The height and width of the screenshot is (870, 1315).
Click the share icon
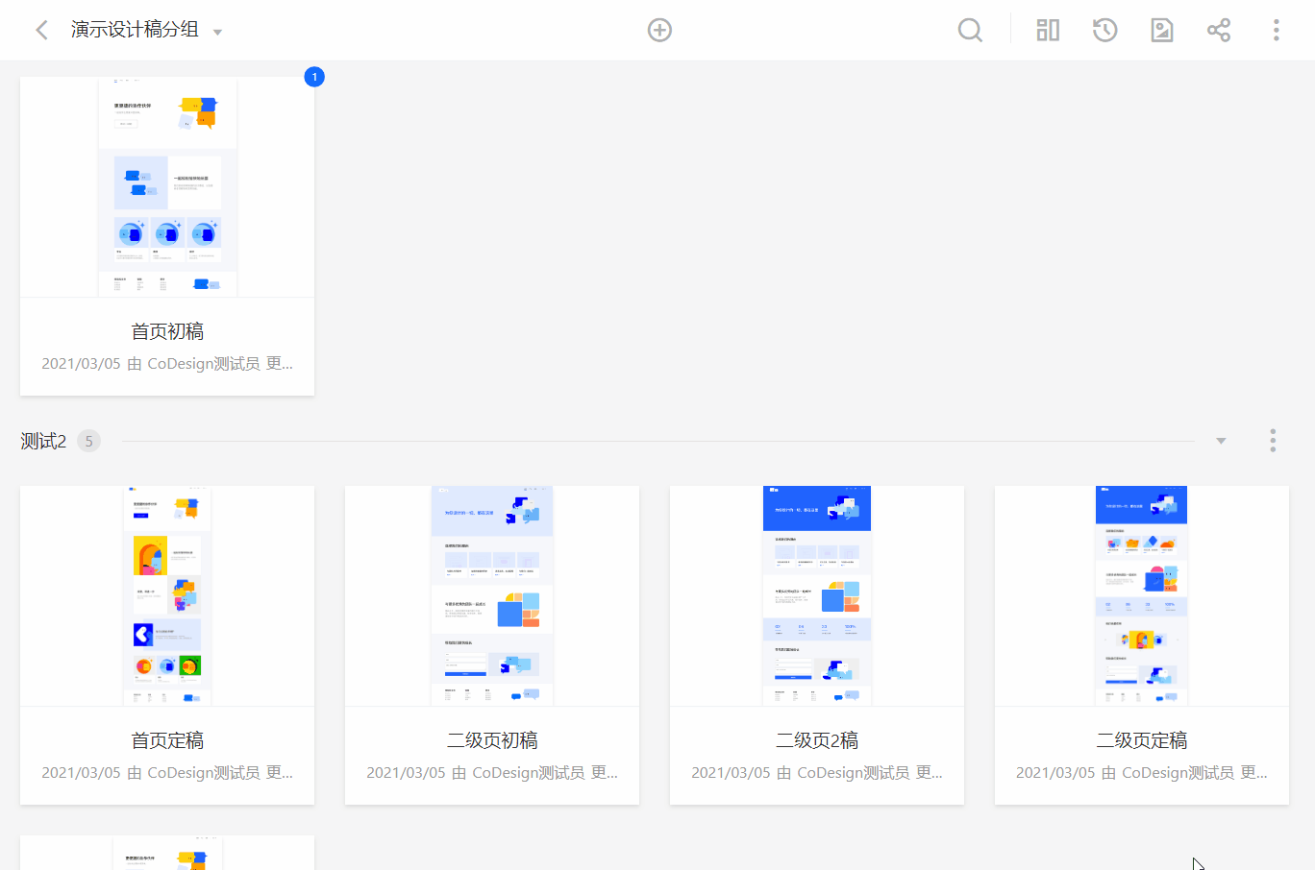[1219, 30]
